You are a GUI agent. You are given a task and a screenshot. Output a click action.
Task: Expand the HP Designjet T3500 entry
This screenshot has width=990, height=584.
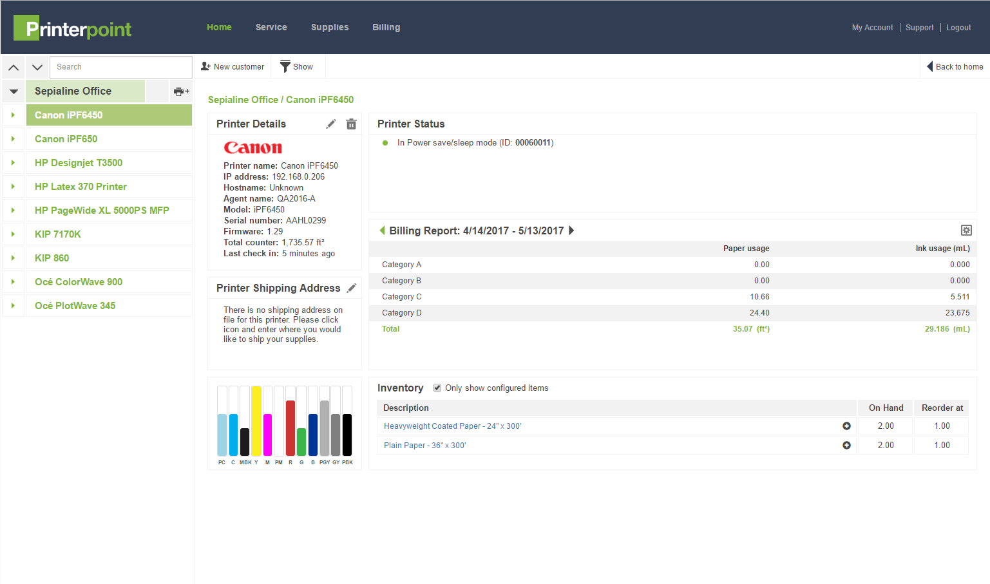point(13,163)
